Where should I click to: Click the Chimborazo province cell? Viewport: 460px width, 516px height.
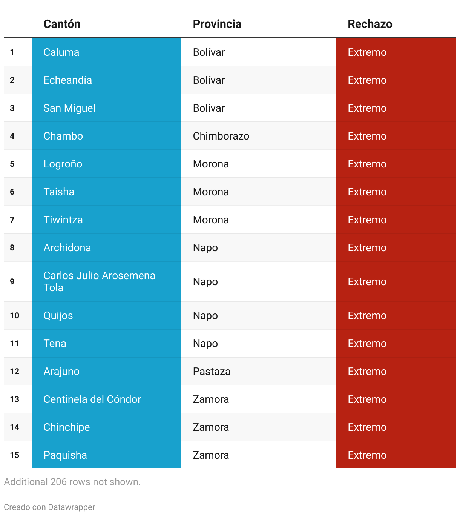click(x=258, y=136)
